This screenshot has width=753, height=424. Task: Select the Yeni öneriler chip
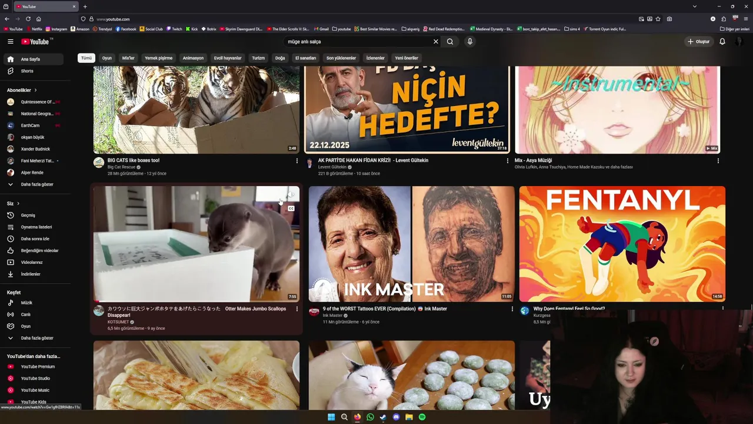pos(407,58)
